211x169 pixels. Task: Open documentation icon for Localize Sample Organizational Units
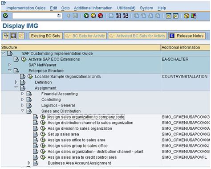click(23, 77)
